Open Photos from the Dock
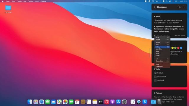This screenshot has width=189, height=106. pyautogui.click(x=65, y=102)
